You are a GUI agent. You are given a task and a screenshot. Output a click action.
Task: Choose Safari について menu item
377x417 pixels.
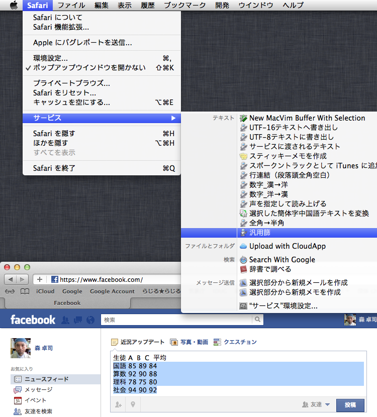click(x=102, y=18)
